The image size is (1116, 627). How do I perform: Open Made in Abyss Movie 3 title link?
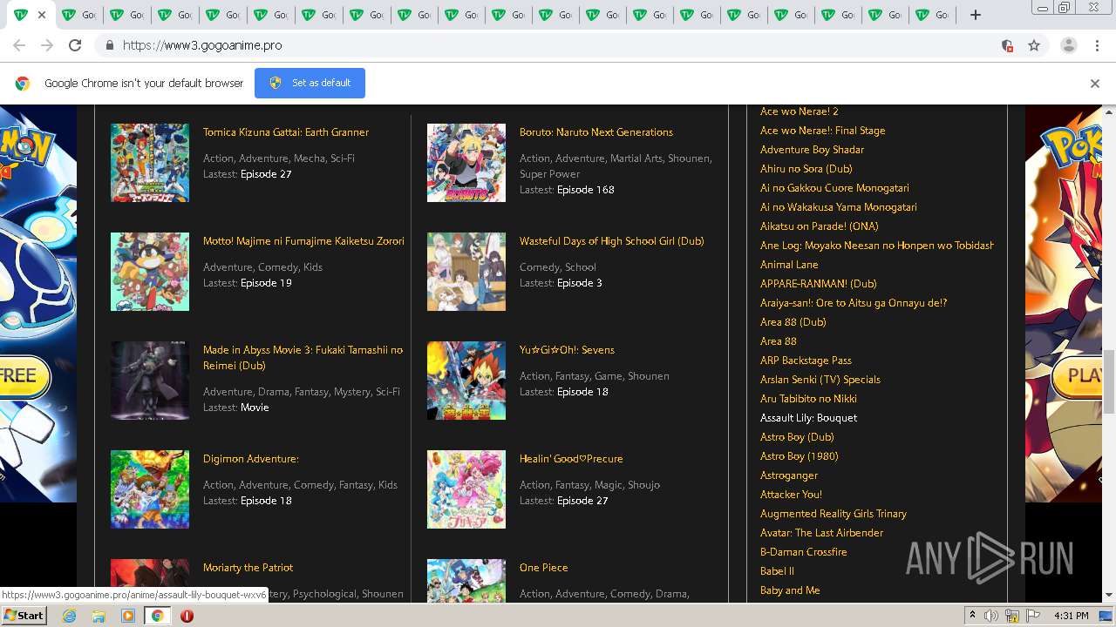(x=303, y=358)
